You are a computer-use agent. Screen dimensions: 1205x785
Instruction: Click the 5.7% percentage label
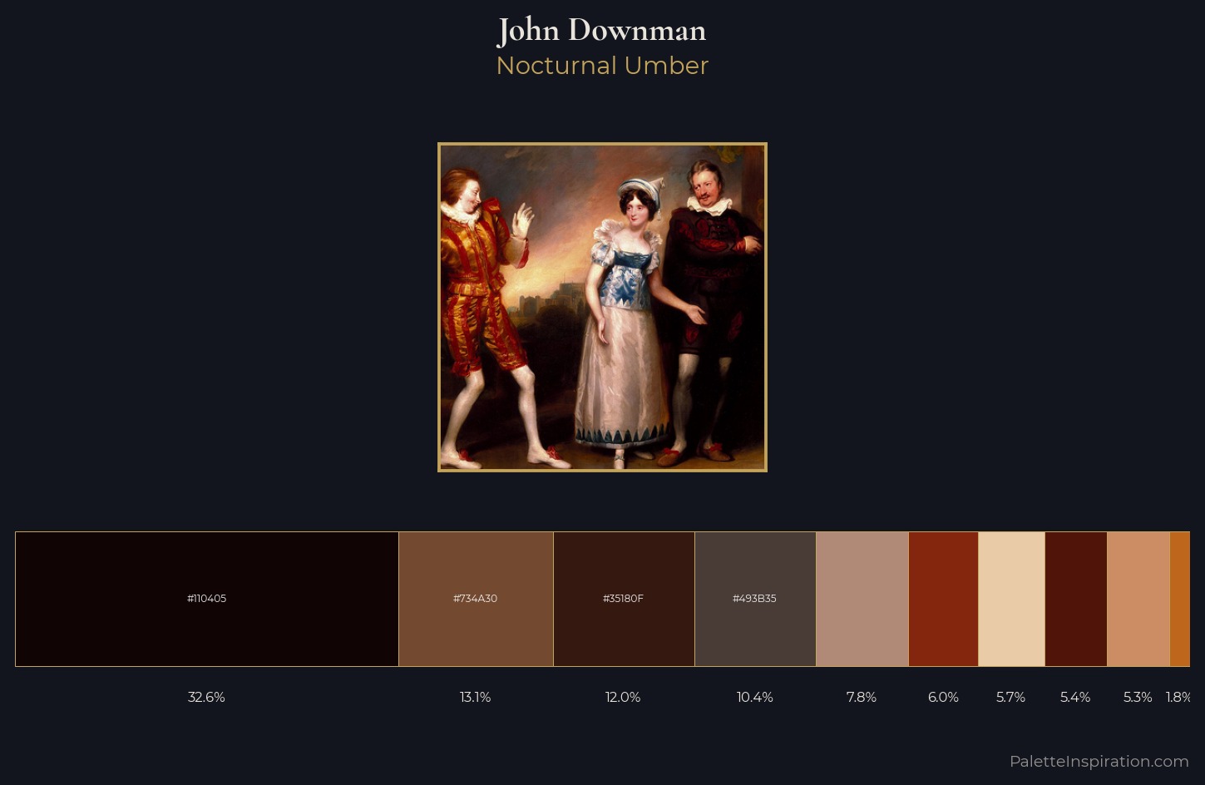[1010, 697]
